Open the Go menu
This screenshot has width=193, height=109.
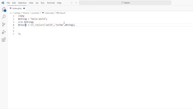(x=37, y=3)
